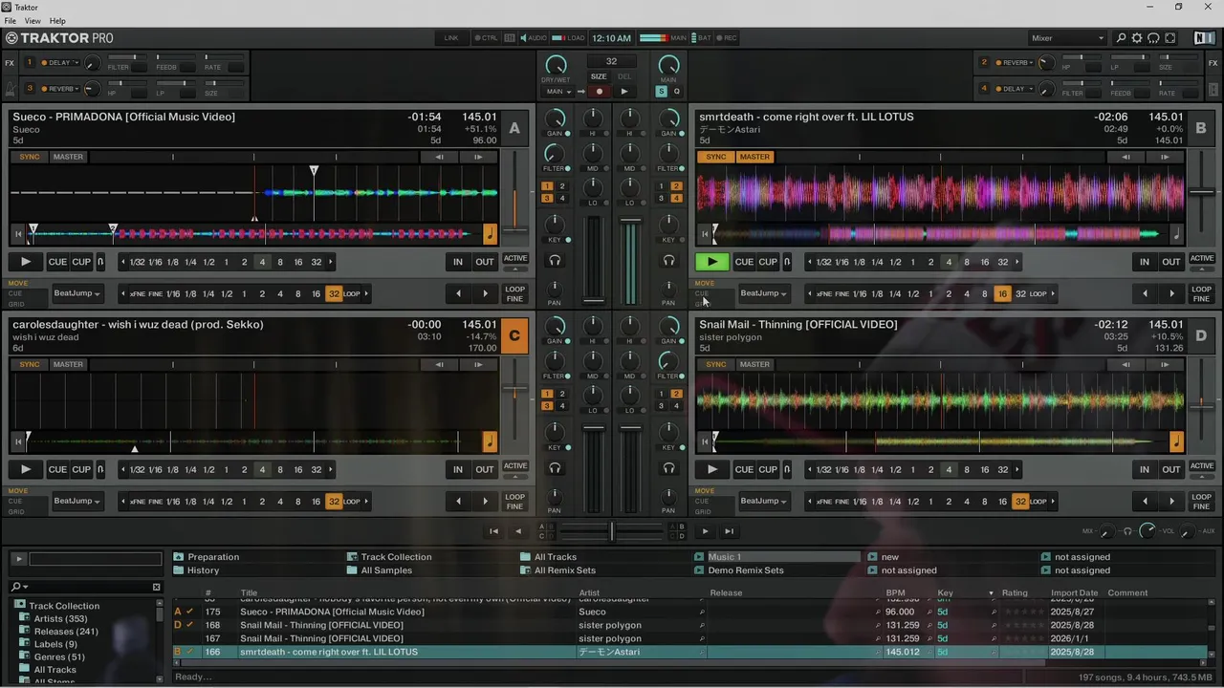Toggle SYNC on deck A
The width and height of the screenshot is (1224, 688).
(30, 157)
